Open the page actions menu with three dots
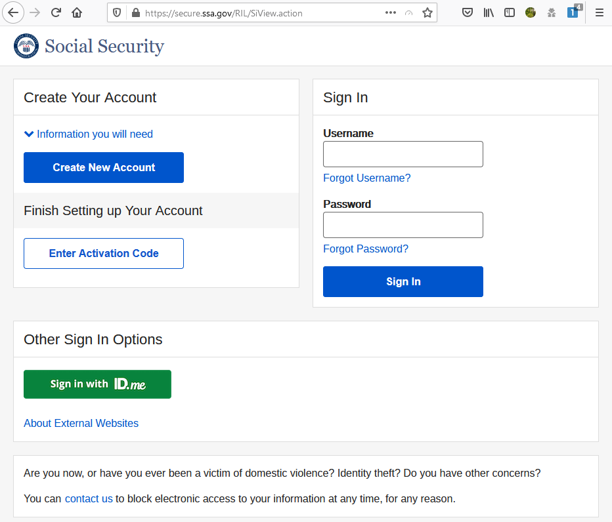This screenshot has width=612, height=522. 390,12
